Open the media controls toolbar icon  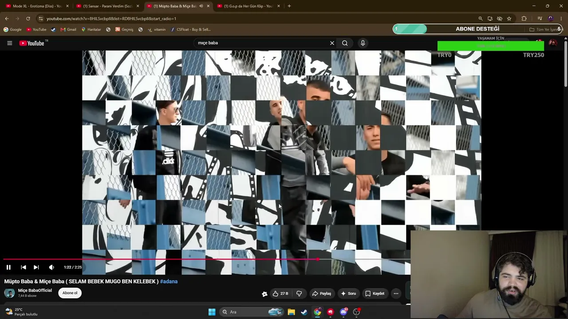(x=540, y=19)
